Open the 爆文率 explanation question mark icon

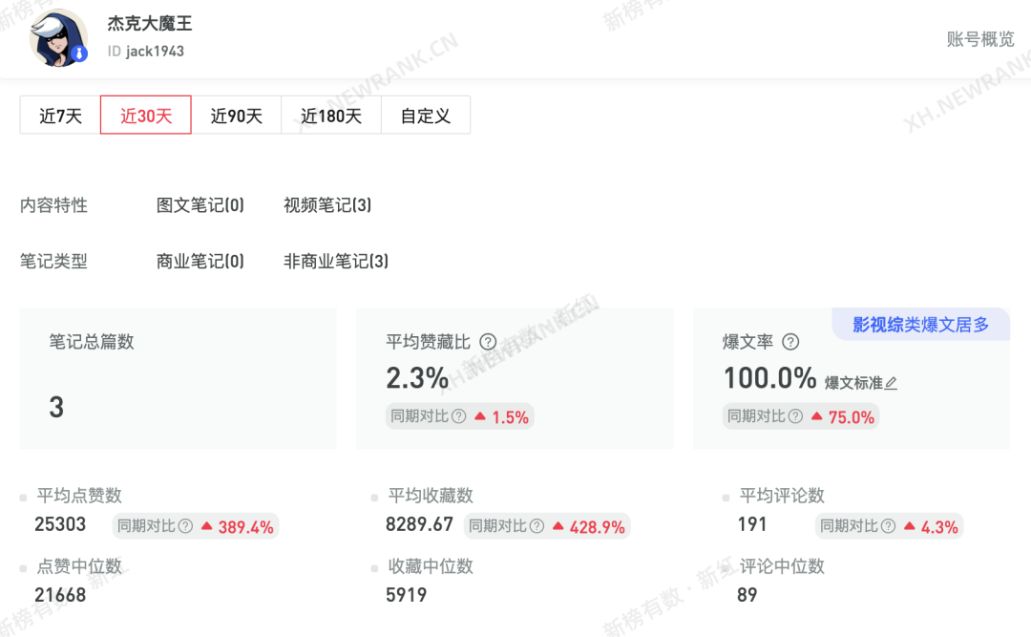[789, 342]
